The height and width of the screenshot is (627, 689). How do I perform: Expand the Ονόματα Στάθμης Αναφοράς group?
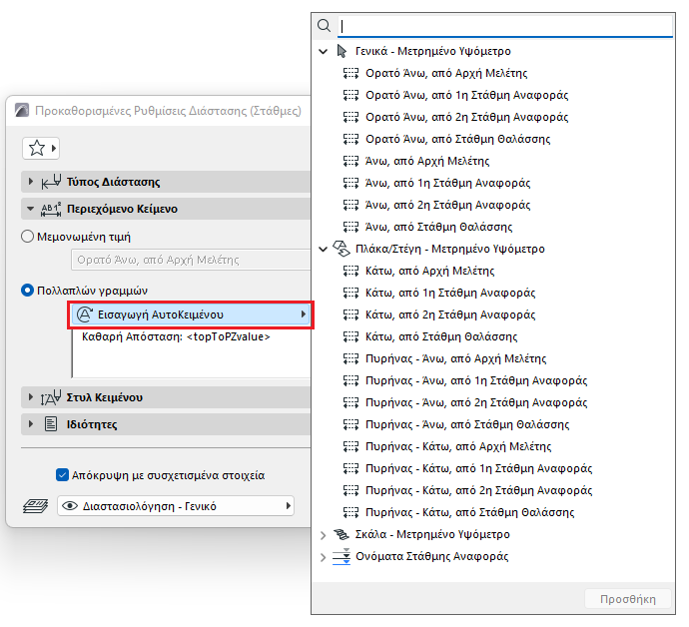coord(323,557)
